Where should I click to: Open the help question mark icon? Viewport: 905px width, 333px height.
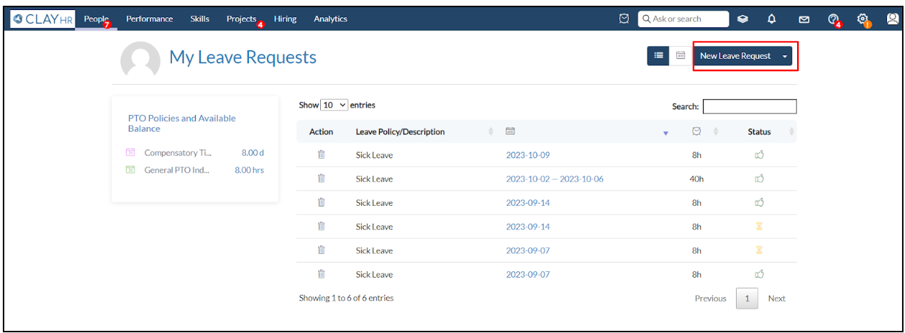click(x=834, y=19)
